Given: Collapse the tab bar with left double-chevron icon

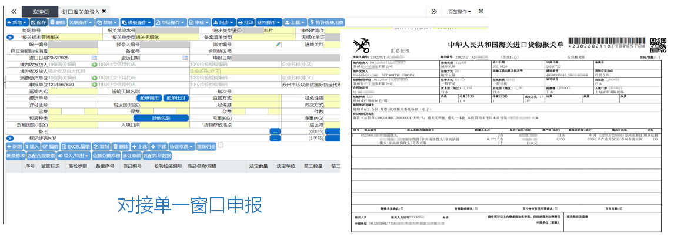Looking at the screenshot, I should pos(14,11).
